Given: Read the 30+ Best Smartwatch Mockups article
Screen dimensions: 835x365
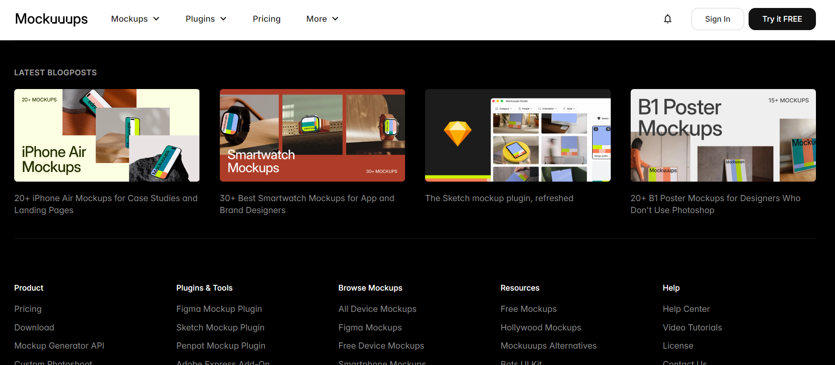Looking at the screenshot, I should tap(307, 204).
